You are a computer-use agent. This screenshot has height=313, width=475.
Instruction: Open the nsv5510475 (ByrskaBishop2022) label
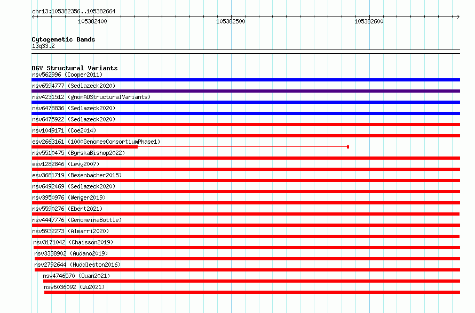pos(78,153)
